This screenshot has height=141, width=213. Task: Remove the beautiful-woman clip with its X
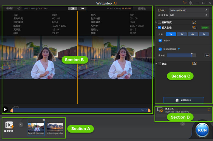pos(44,120)
